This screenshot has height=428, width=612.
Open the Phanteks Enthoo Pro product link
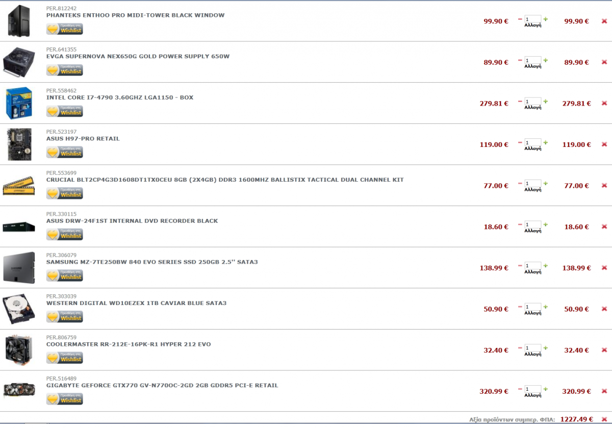[x=135, y=15]
